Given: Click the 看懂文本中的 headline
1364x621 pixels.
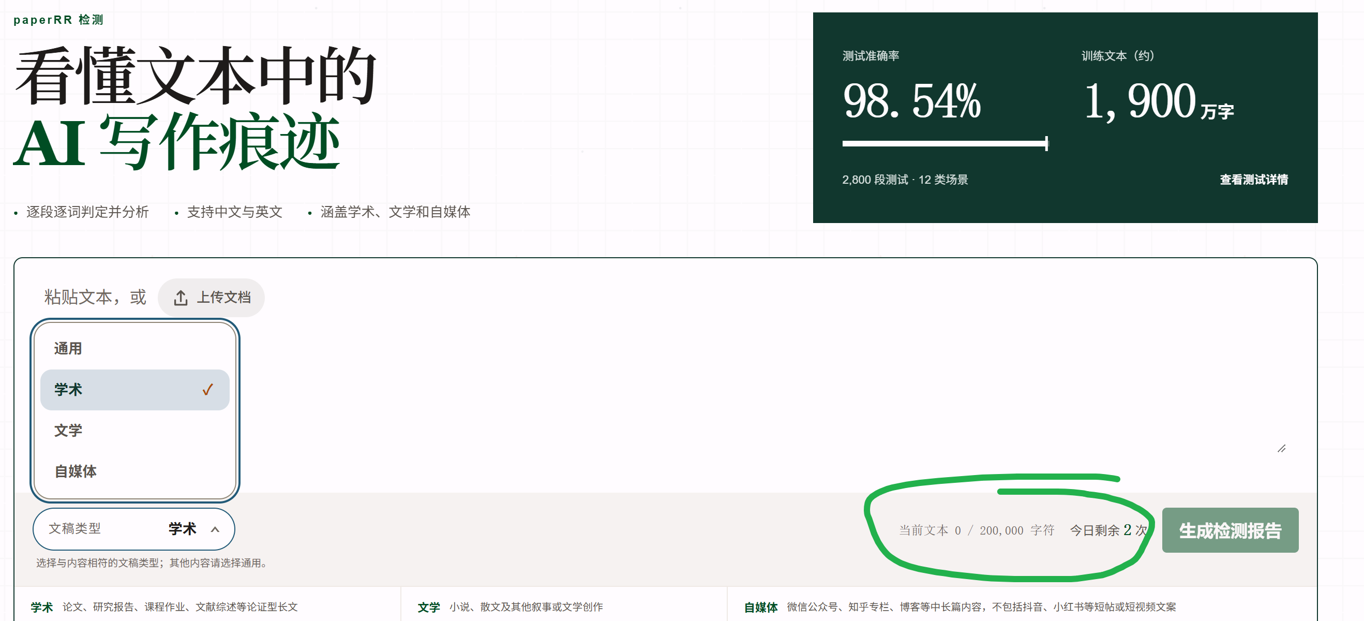Looking at the screenshot, I should [x=196, y=76].
